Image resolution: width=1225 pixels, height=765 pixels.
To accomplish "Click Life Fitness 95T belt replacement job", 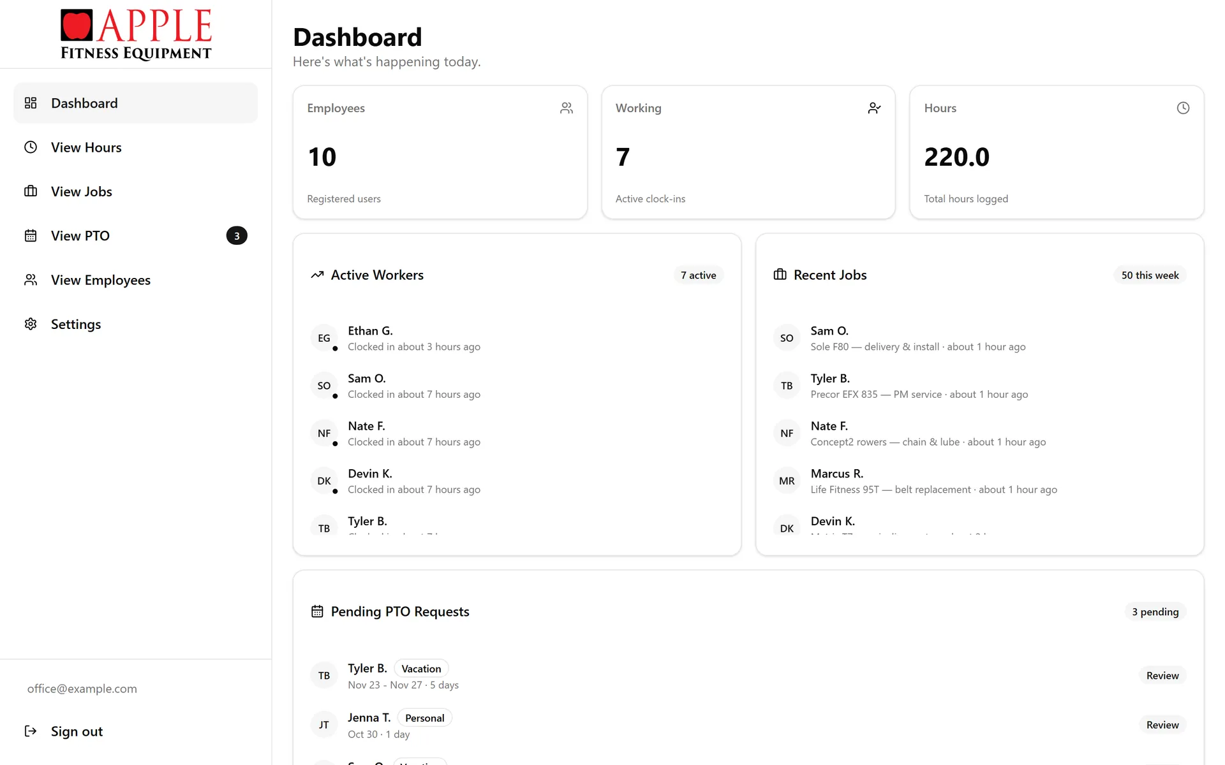I will tap(979, 481).
